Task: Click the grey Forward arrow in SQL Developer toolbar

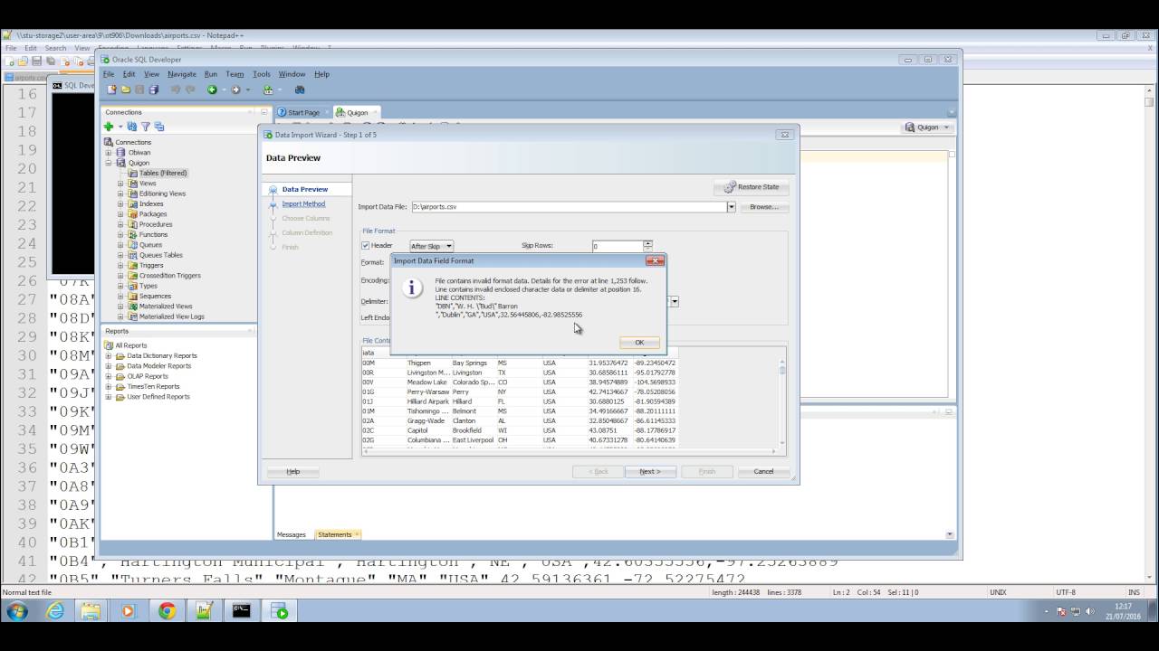Action: coord(235,90)
